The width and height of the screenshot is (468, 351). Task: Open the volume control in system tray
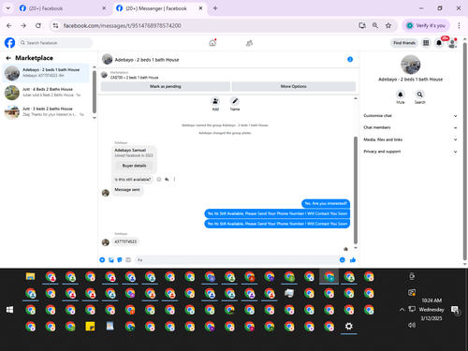pyautogui.click(x=412, y=325)
